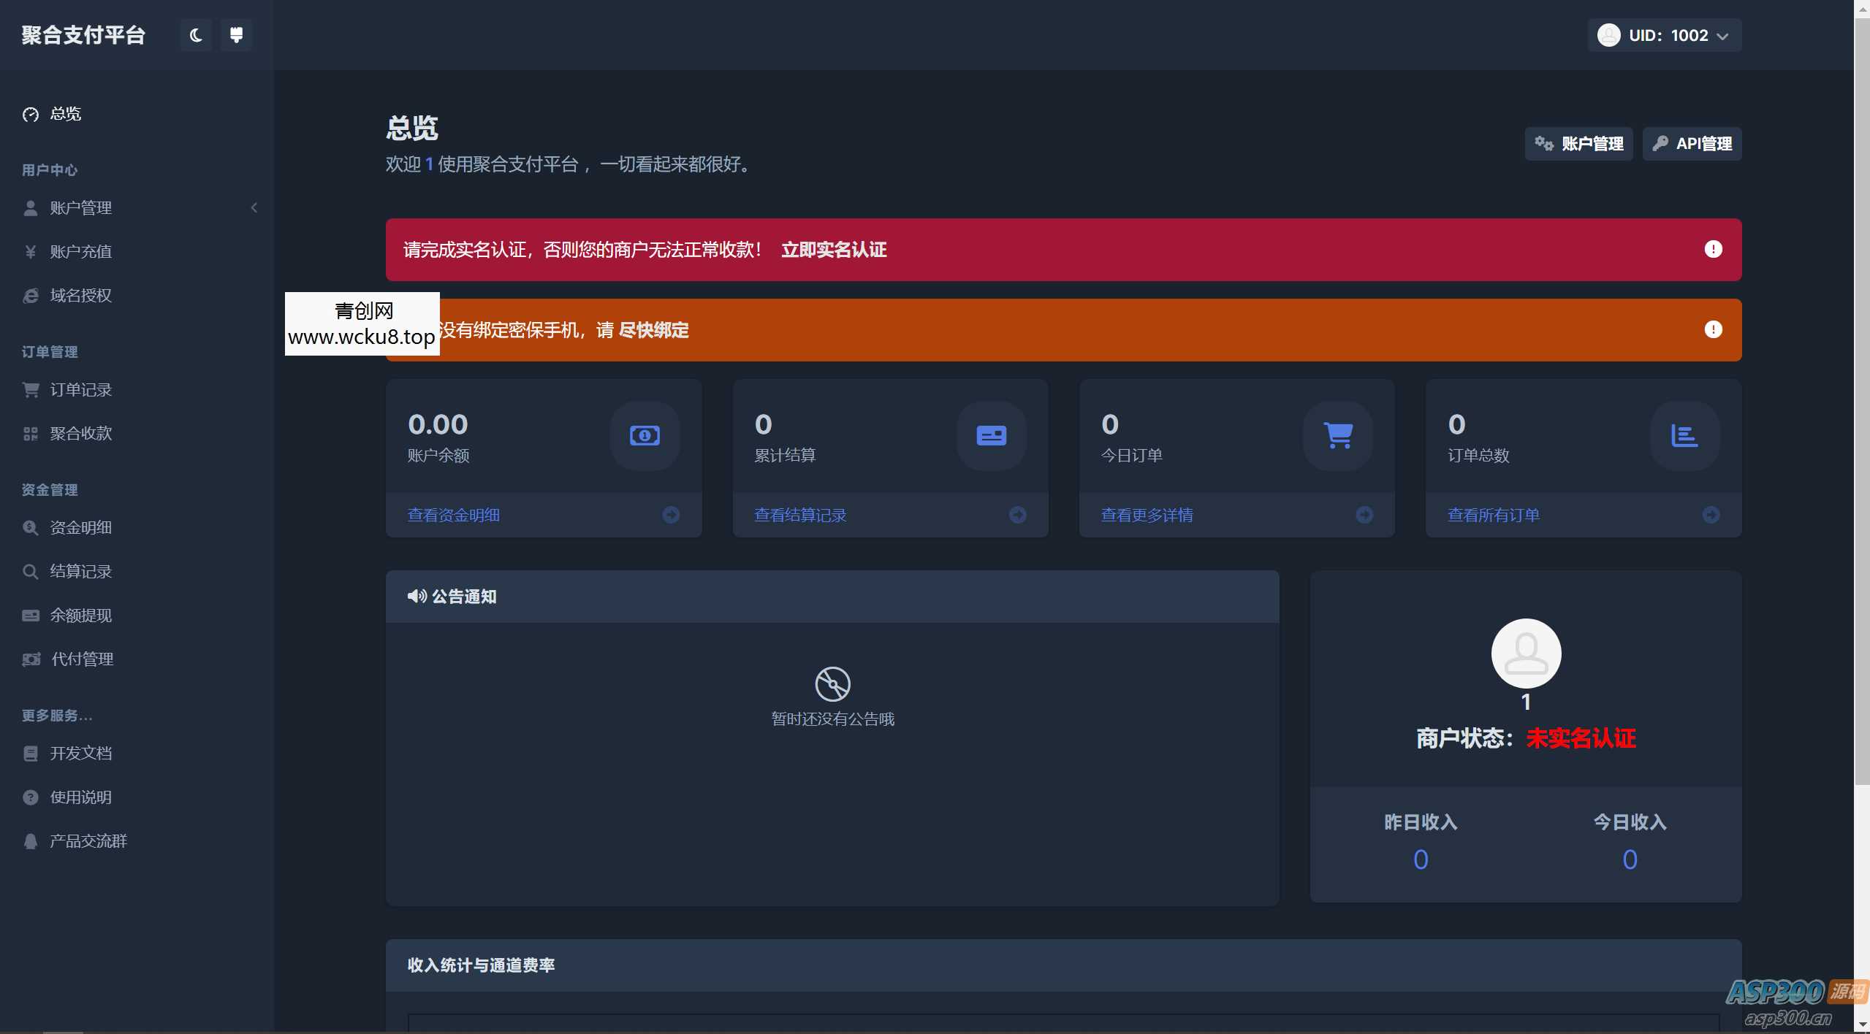The height and width of the screenshot is (1034, 1870).
Task: Open API管理 button at top right
Action: pos(1692,143)
